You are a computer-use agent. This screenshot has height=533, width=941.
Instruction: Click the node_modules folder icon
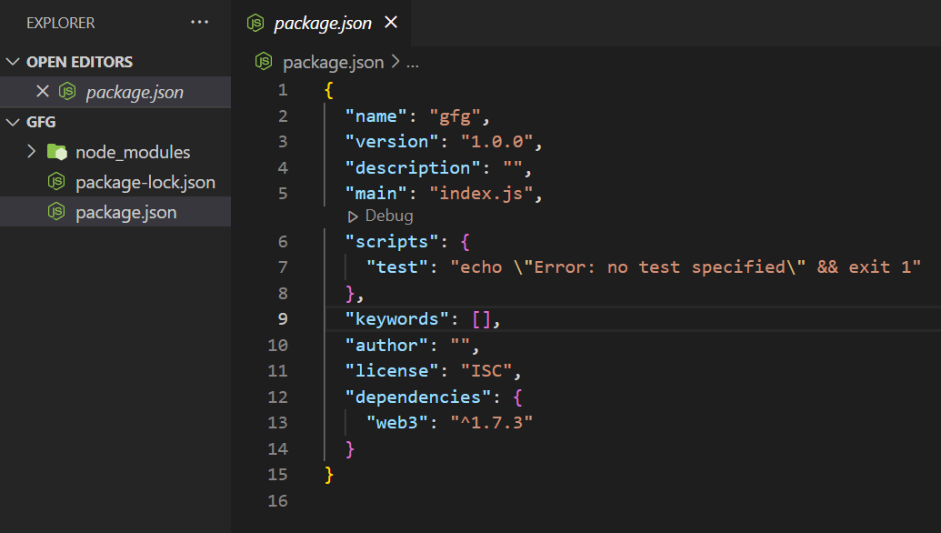57,152
